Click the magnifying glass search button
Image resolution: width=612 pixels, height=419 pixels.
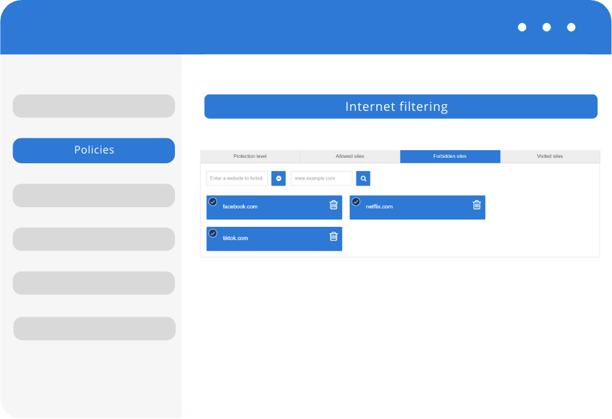(x=363, y=178)
